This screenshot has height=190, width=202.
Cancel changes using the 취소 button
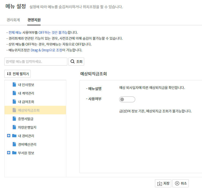[x=181, y=183]
